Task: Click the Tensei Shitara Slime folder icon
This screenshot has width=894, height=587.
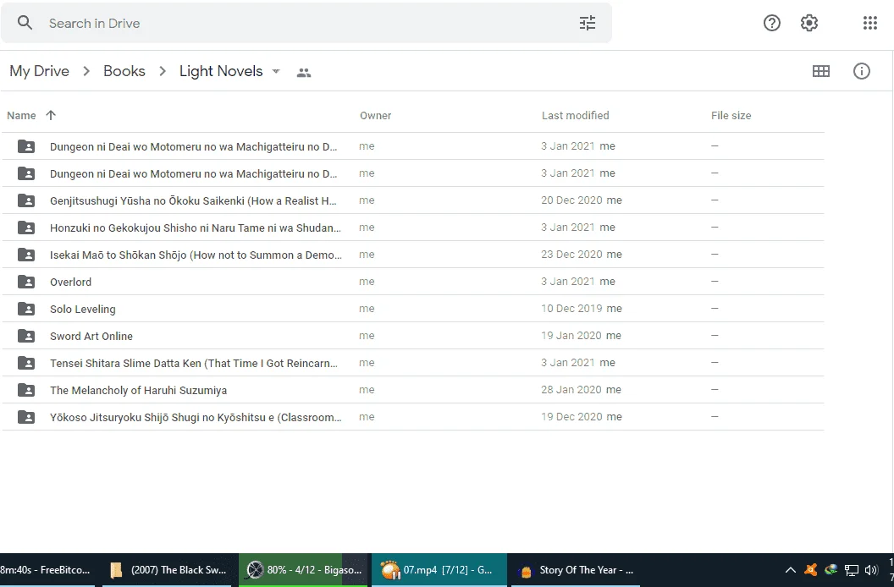Action: [x=26, y=363]
